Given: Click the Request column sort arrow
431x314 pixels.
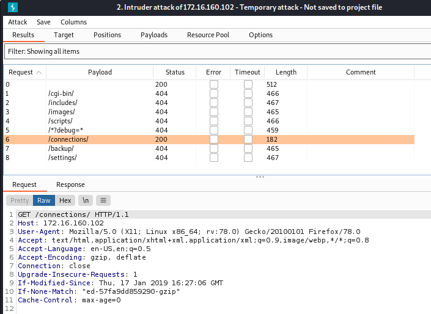Looking at the screenshot, I should (x=39, y=72).
